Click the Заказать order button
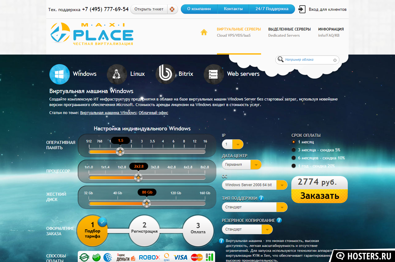395x262 pixels. (319, 196)
